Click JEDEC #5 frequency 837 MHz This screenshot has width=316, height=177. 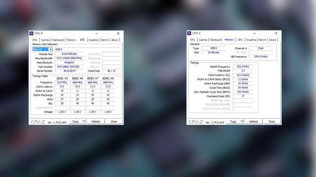pos(62,83)
